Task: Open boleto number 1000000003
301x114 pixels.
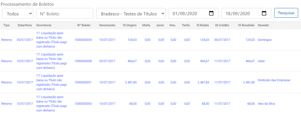Action: 83,104
